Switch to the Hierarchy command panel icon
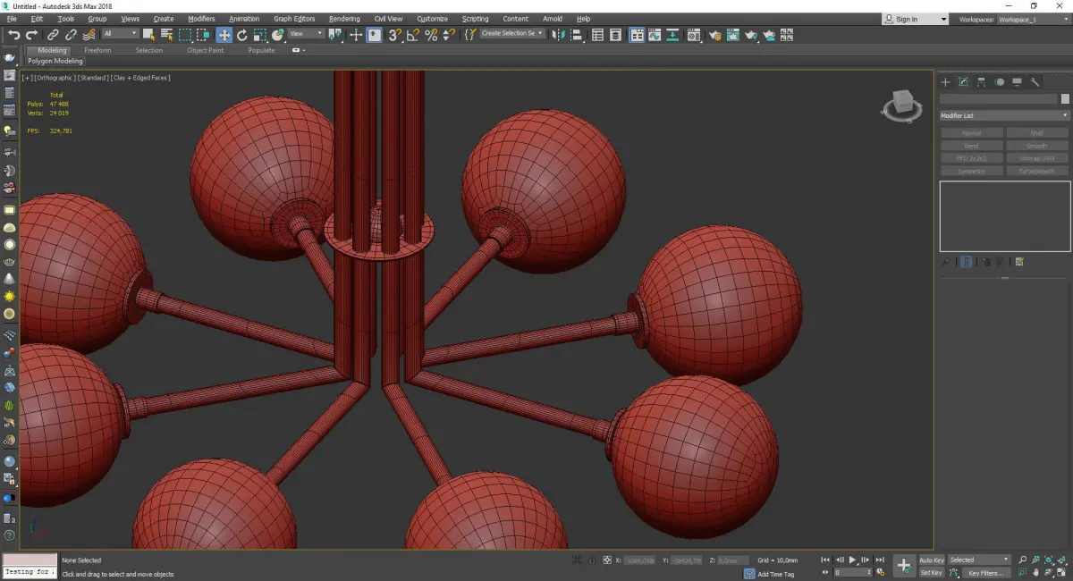Image resolution: width=1073 pixels, height=581 pixels. point(981,82)
